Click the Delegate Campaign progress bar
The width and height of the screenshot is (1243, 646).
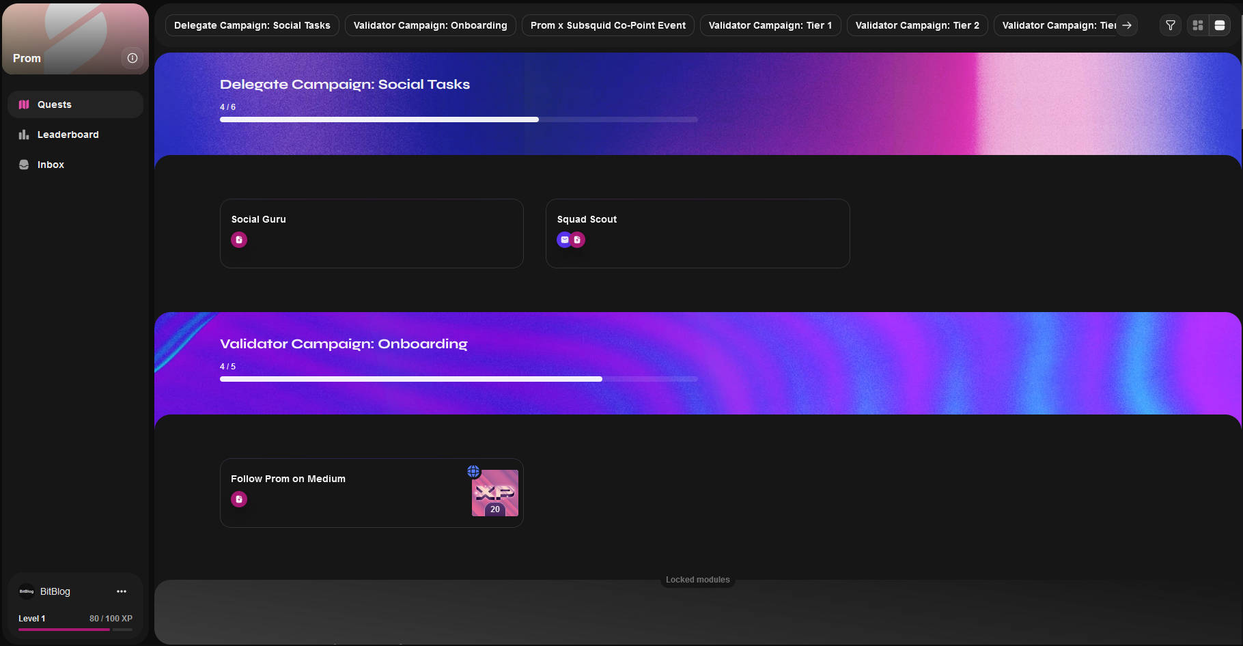click(458, 120)
